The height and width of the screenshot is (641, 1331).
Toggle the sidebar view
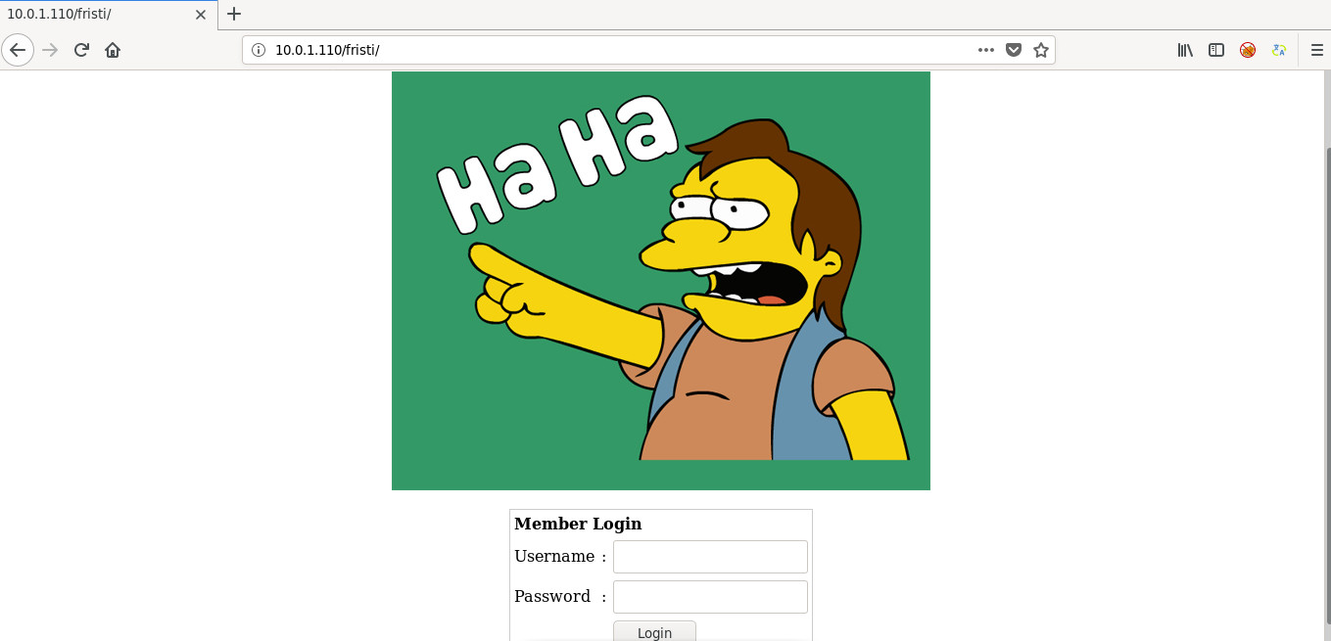tap(1216, 50)
